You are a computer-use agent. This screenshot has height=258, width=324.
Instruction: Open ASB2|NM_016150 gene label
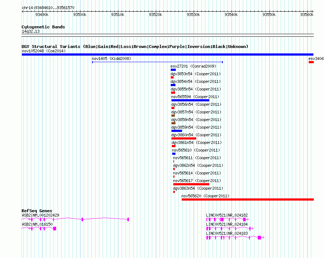[x=37, y=224]
